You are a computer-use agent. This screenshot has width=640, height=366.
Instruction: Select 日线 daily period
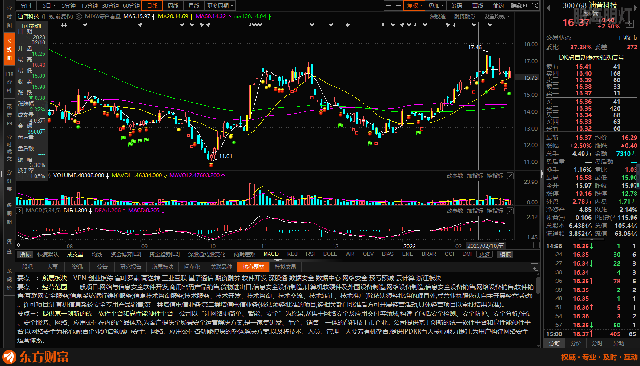pos(152,6)
